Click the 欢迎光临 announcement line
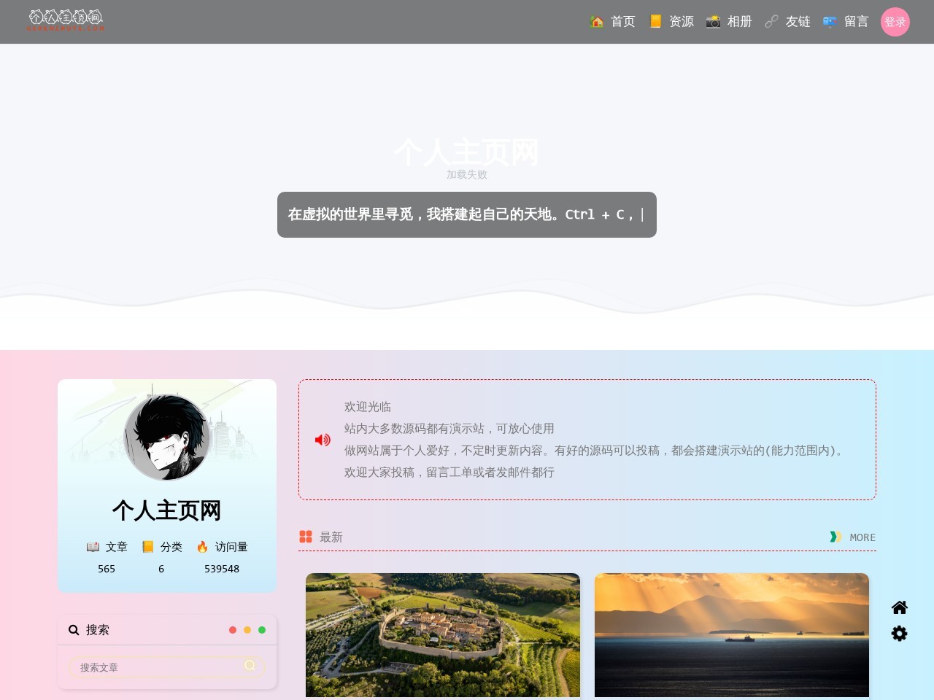The height and width of the screenshot is (700, 934). pyautogui.click(x=368, y=407)
